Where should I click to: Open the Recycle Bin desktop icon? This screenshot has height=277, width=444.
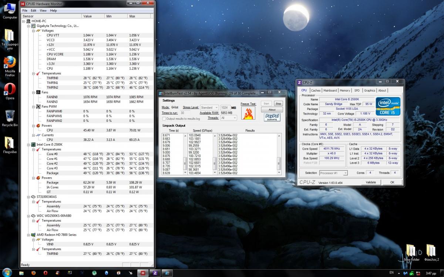[x=10, y=118]
